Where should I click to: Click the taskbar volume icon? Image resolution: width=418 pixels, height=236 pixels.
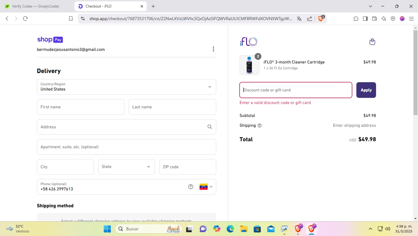[388, 229]
